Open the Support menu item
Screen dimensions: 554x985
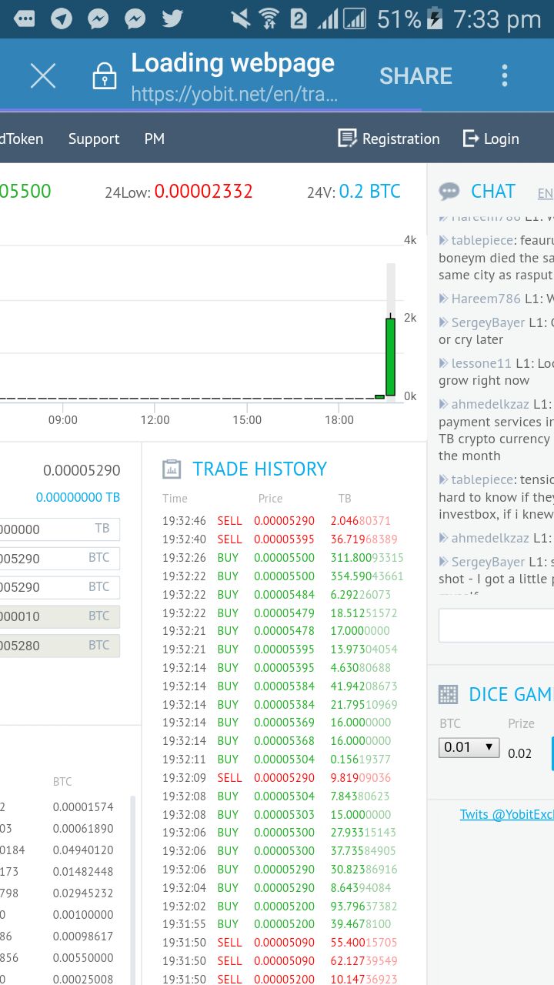94,139
